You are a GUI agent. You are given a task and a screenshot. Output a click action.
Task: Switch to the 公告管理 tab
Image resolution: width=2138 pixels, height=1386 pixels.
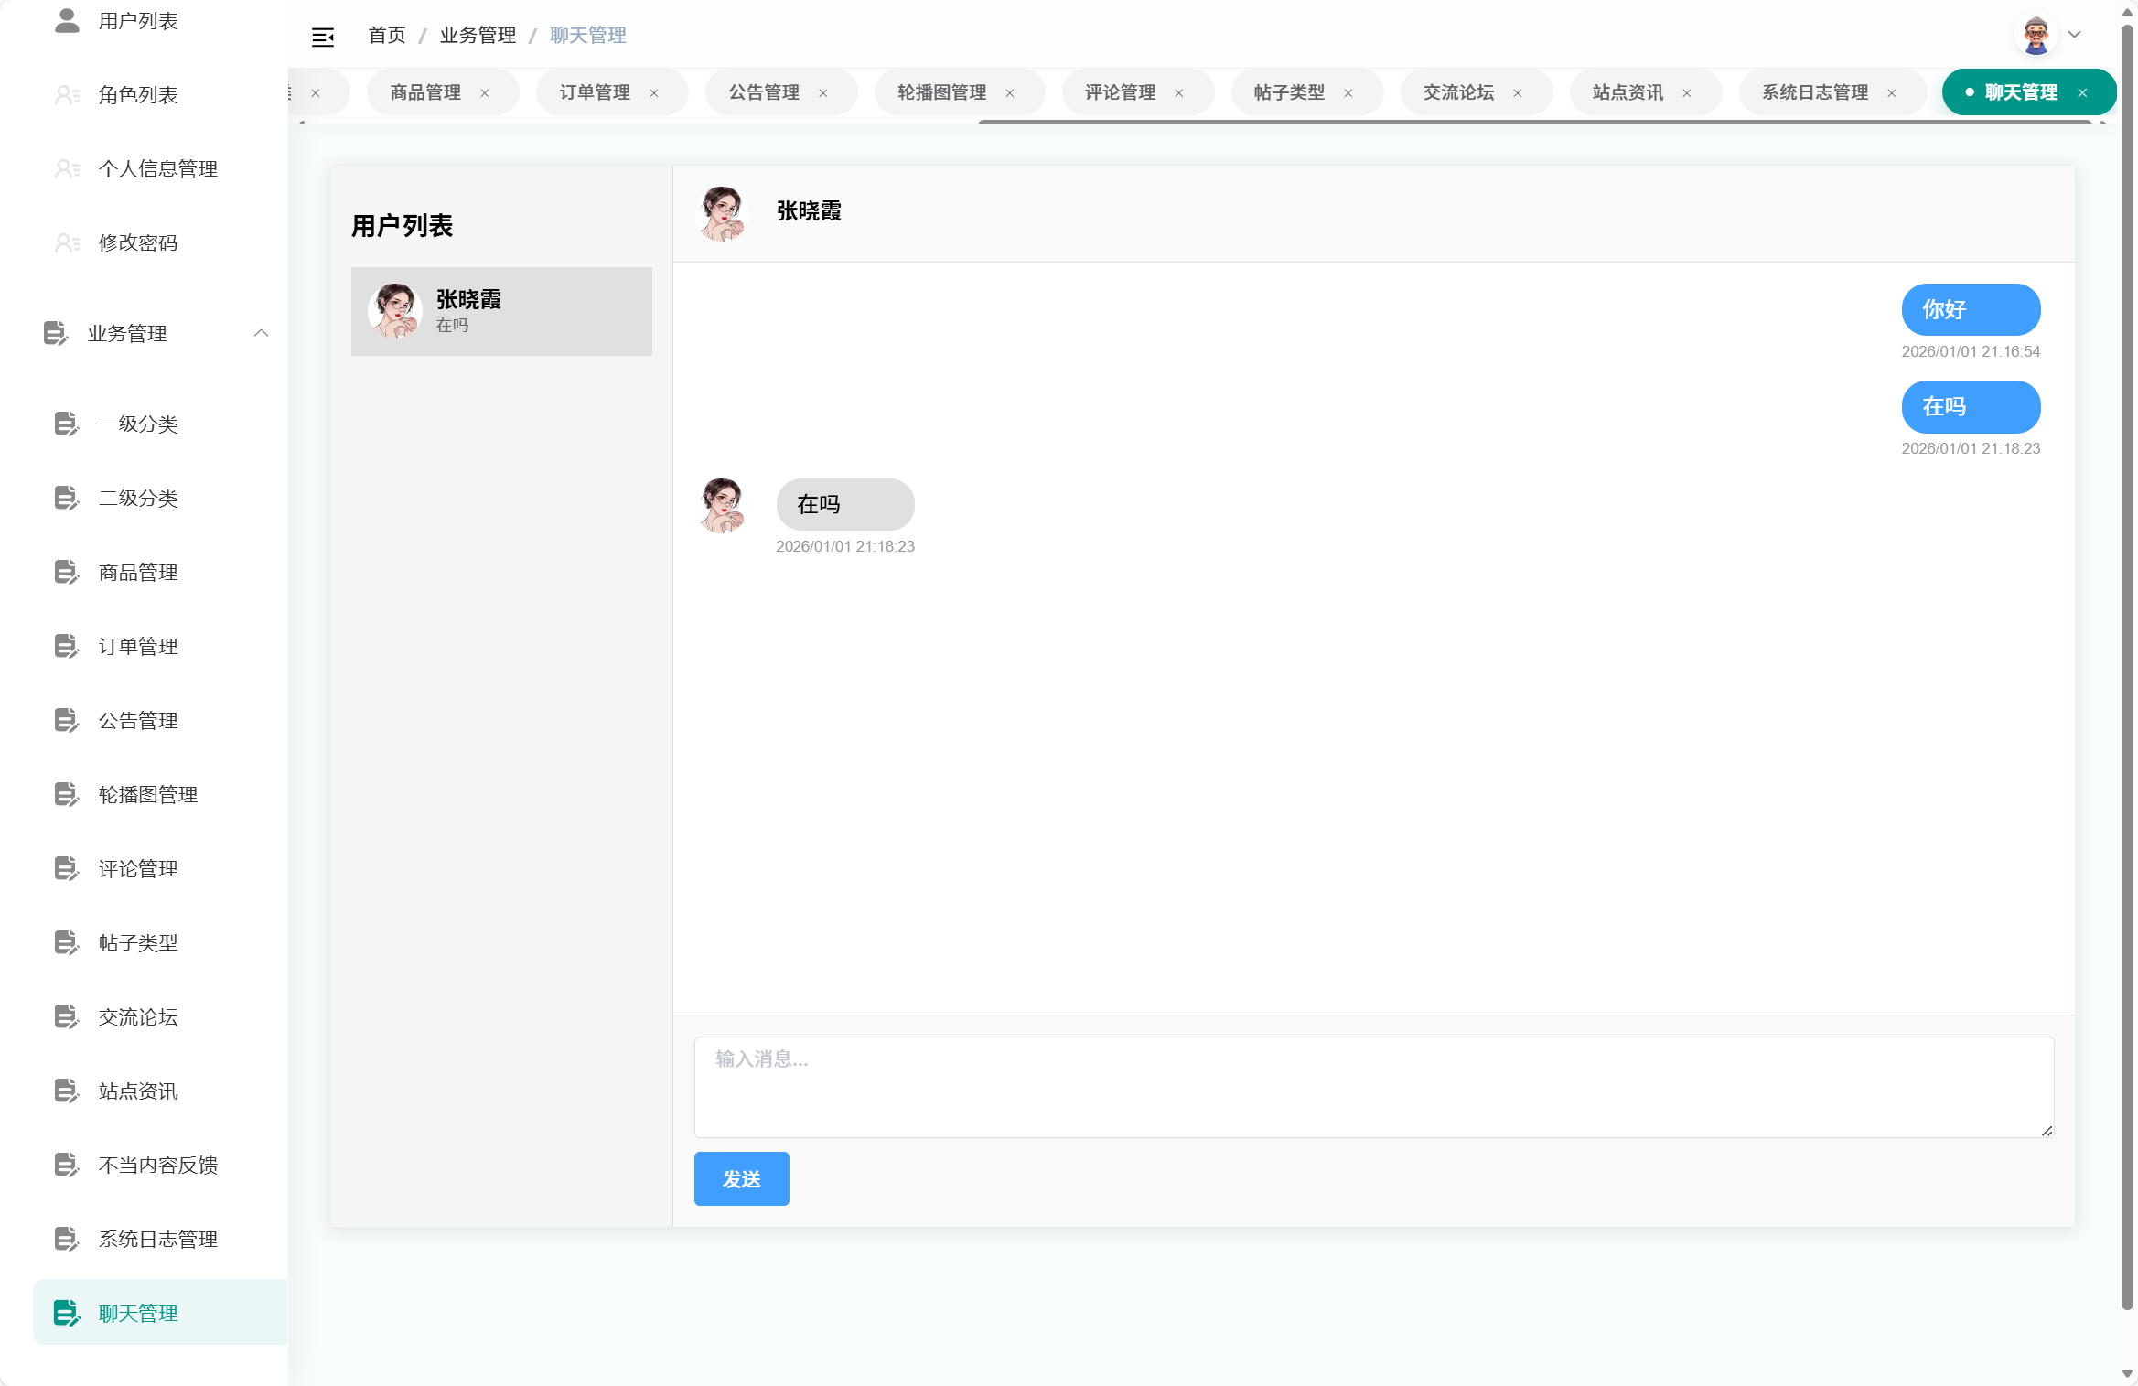pyautogui.click(x=763, y=91)
